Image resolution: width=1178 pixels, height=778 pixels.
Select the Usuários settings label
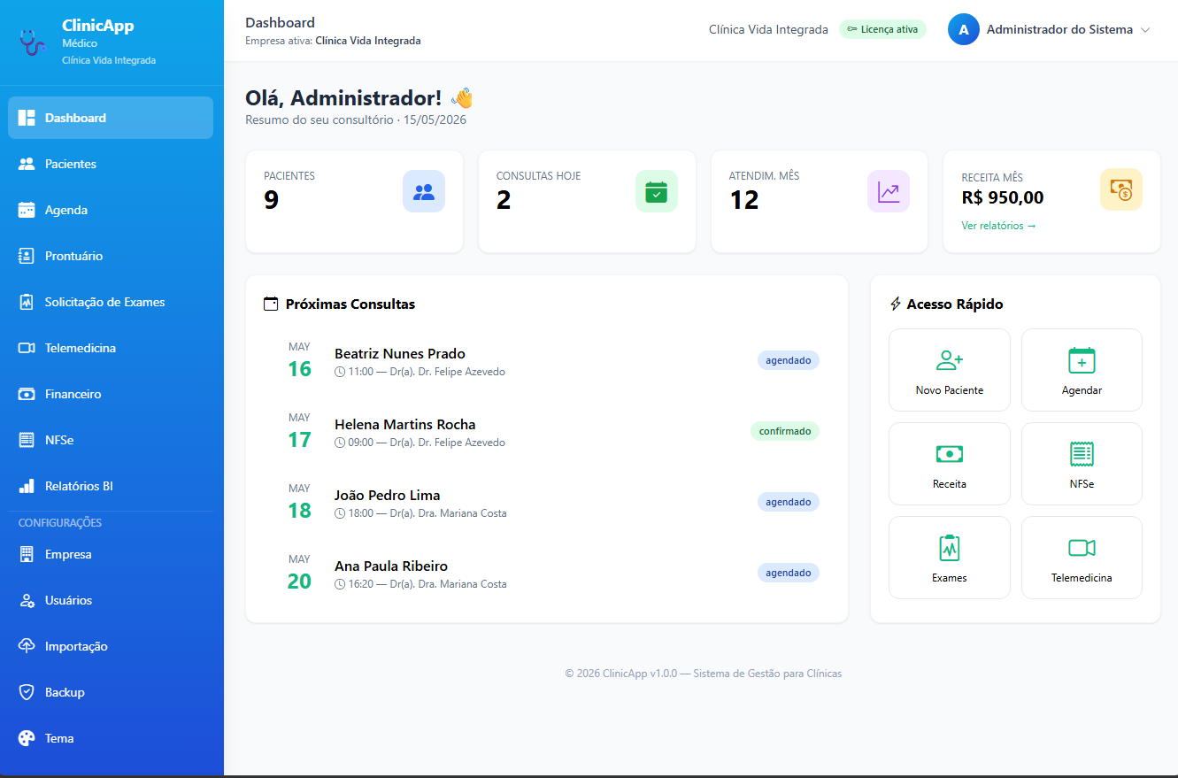[69, 600]
